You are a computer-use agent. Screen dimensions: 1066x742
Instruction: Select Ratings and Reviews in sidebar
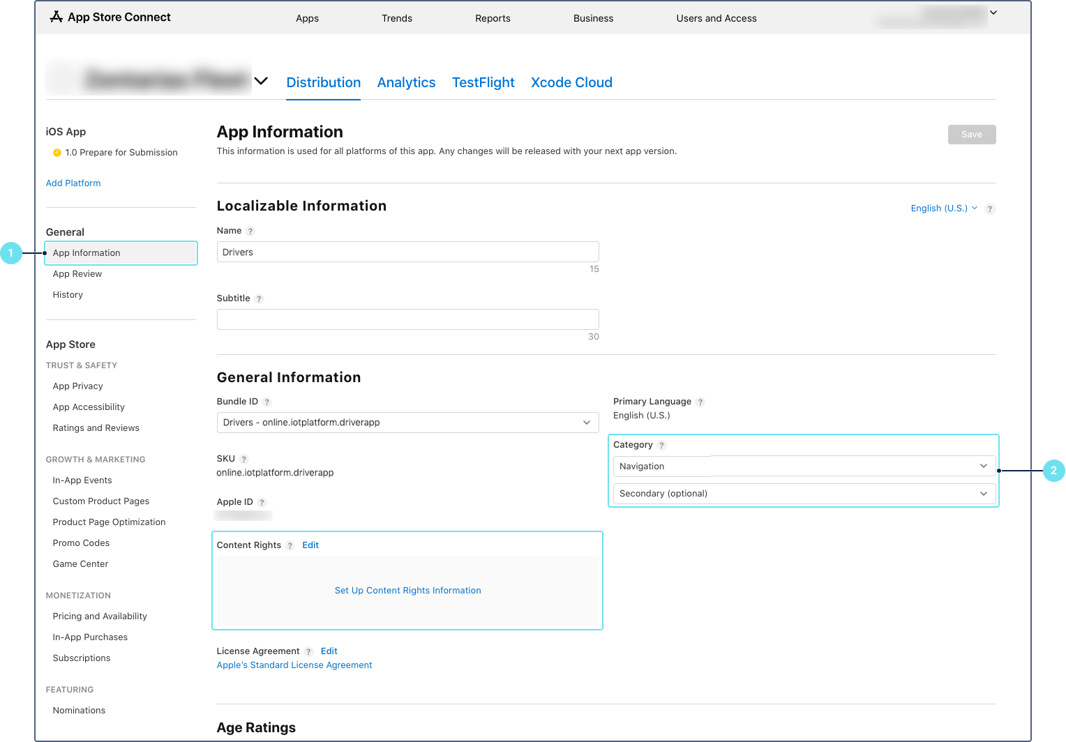click(96, 428)
